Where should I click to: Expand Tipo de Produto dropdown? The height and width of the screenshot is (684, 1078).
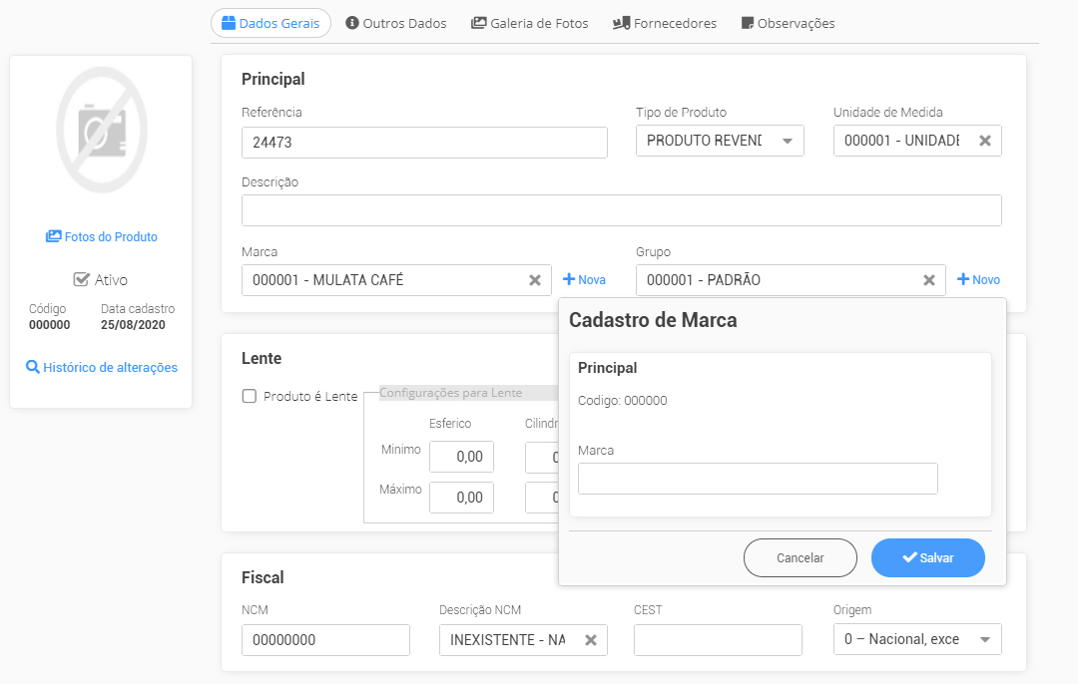click(x=720, y=141)
